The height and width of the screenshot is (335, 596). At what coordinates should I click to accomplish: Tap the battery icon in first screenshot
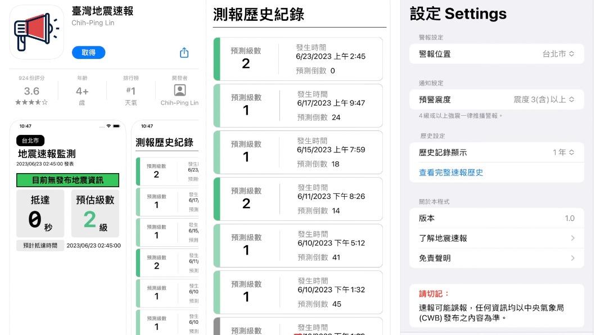116,126
